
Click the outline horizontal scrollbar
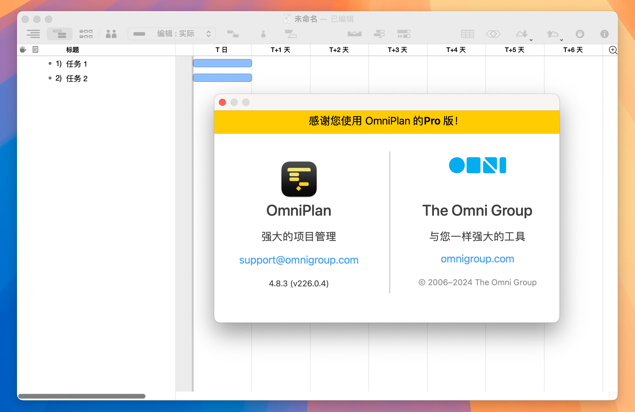tap(82, 396)
